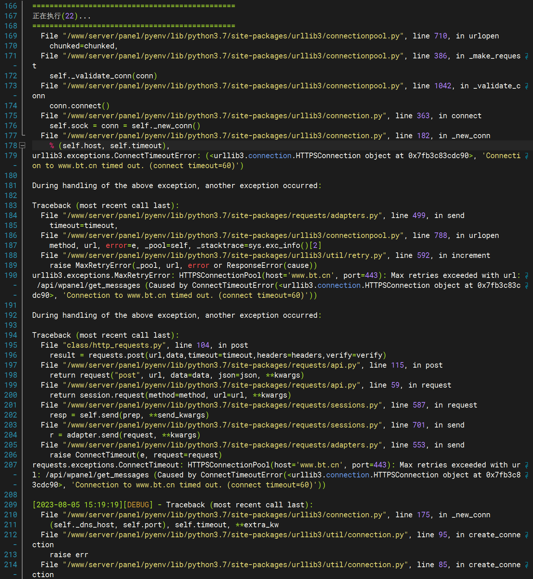Click line number value "499" in traceback
Viewport: 533px width, 579px height.
point(419,215)
